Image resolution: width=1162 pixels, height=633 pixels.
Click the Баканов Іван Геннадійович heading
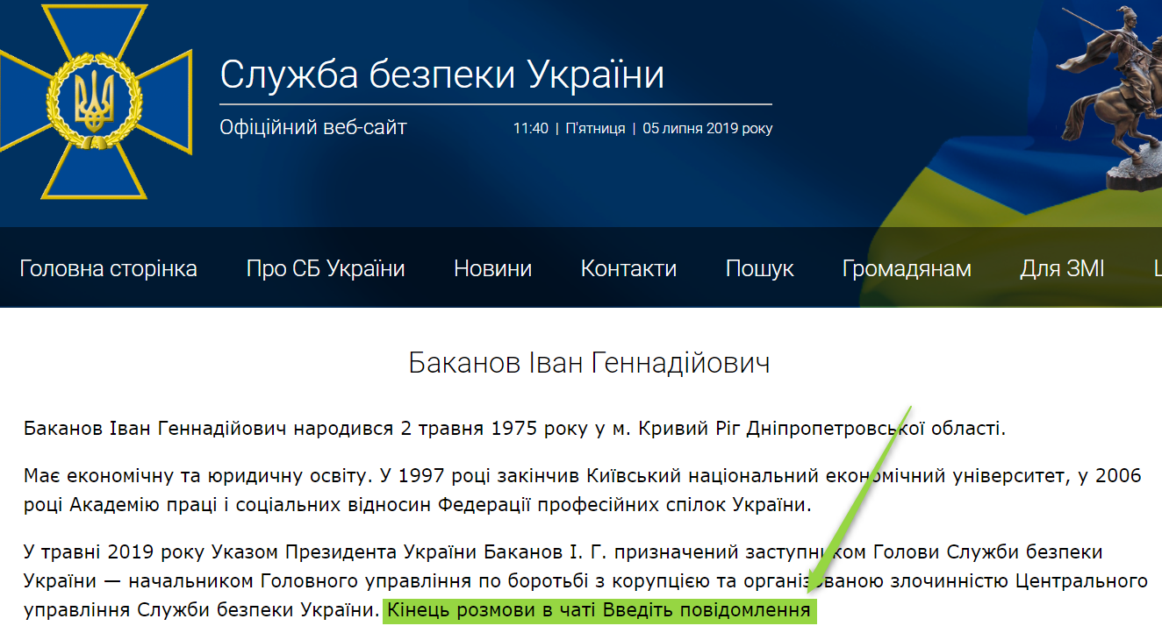pyautogui.click(x=589, y=363)
